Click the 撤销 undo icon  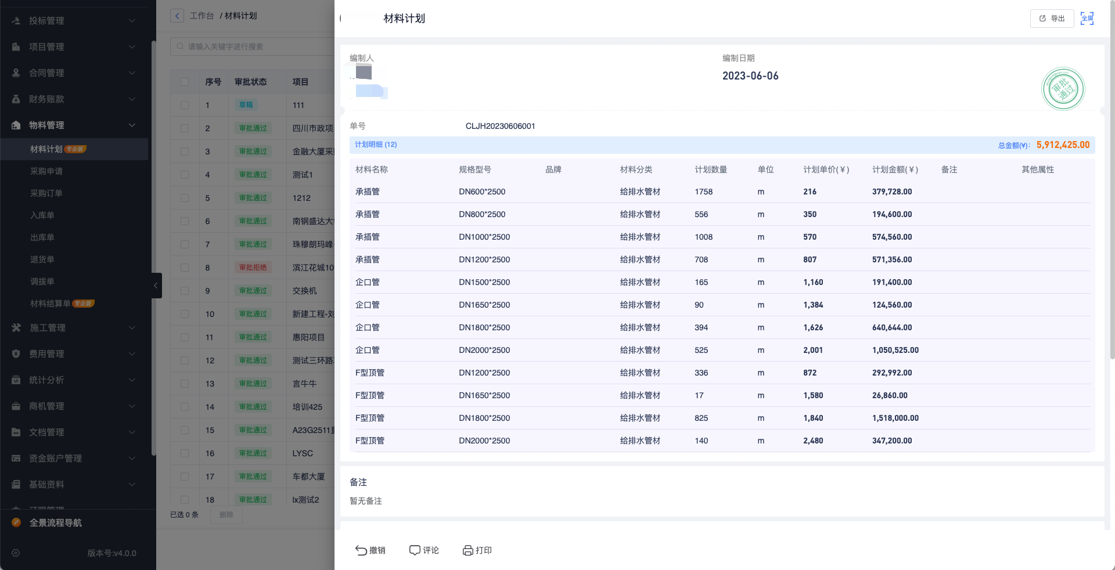[x=361, y=550]
